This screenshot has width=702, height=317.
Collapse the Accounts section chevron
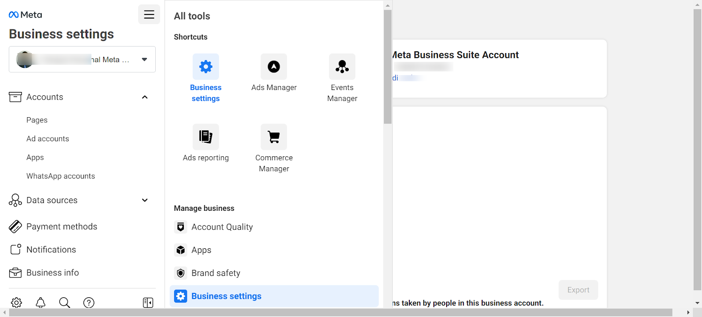coord(145,97)
